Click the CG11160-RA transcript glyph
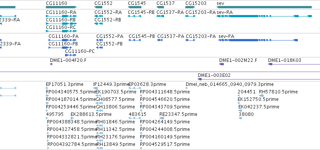The height and width of the screenshot is (150, 320). (61, 16)
